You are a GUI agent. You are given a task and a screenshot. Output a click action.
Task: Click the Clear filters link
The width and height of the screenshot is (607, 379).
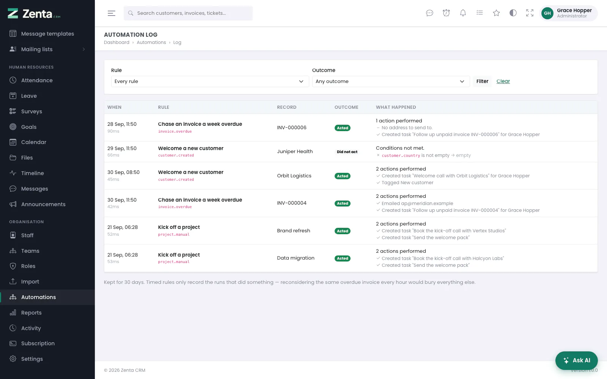pos(503,81)
